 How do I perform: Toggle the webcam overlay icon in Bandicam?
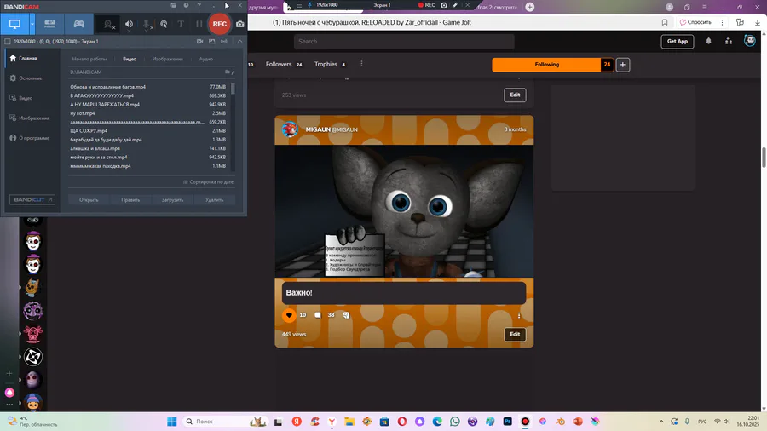pos(108,24)
